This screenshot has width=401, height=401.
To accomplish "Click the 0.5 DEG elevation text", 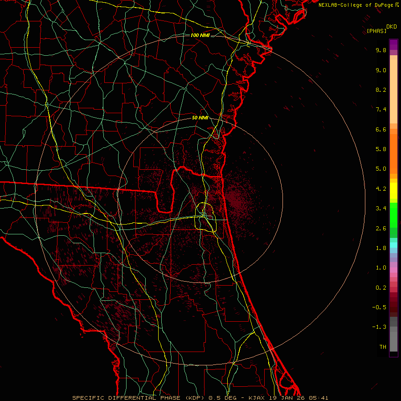I will pos(222,398).
